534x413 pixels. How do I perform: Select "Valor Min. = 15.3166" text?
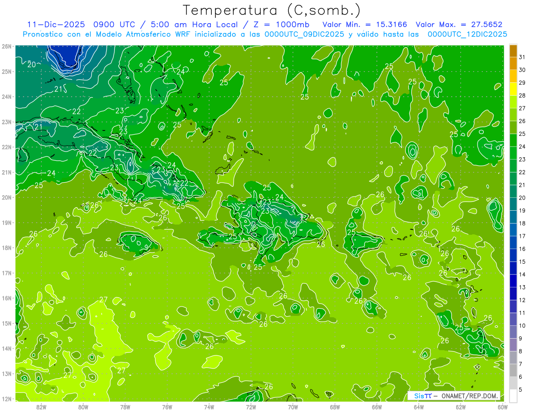coord(364,25)
